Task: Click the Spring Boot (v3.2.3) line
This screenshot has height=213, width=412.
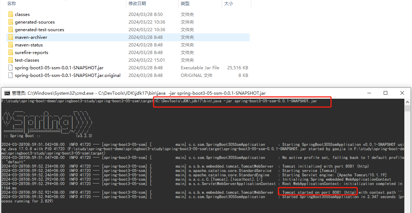Action: click(x=48, y=136)
